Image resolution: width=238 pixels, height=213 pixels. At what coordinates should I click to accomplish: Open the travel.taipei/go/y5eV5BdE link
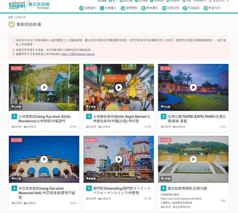point(181,198)
